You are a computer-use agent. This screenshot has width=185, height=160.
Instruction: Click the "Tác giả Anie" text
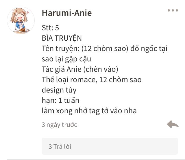[x=62, y=69]
